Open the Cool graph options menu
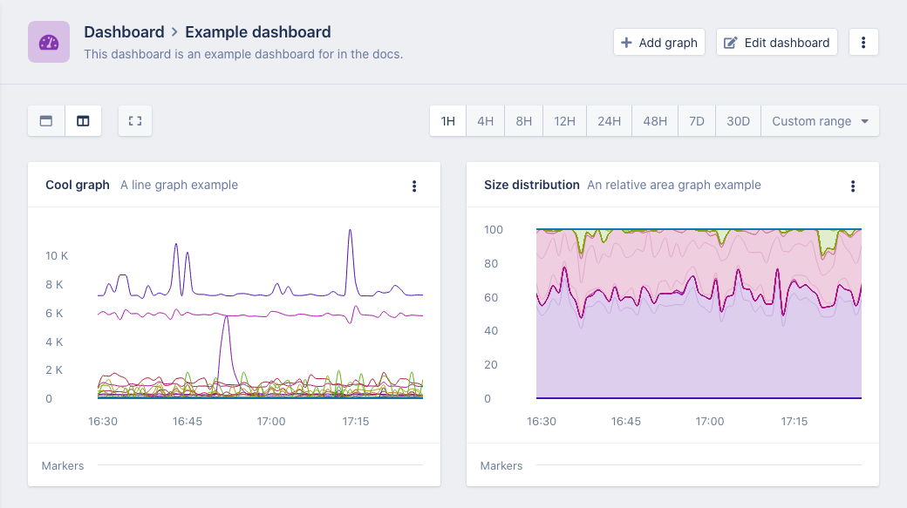The width and height of the screenshot is (907, 508). click(x=414, y=186)
